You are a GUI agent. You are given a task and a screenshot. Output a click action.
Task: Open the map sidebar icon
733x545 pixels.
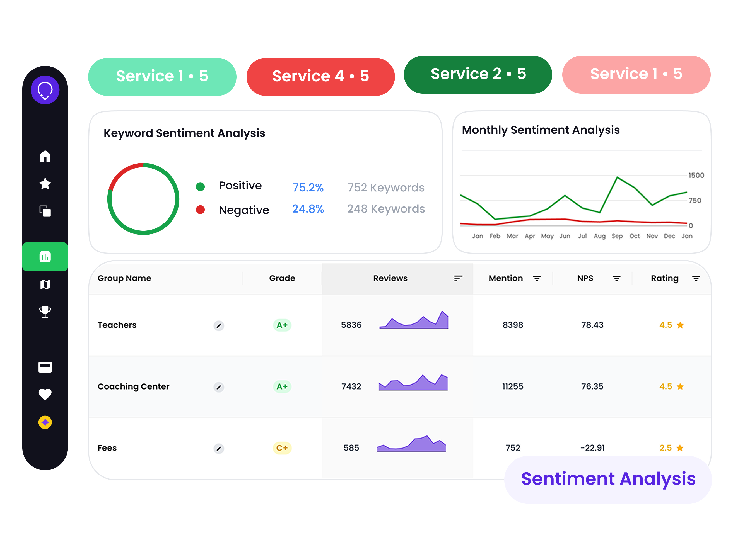click(45, 284)
